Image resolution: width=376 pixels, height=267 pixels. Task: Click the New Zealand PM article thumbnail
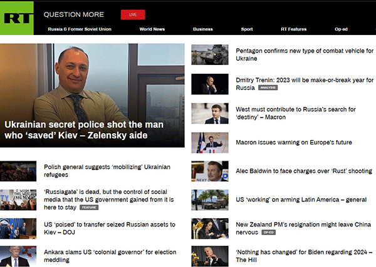210,228
